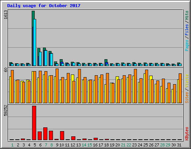This screenshot has height=149, width=191.
Task: Select the orange Sites bar for day 31
Action: [x=180, y=88]
